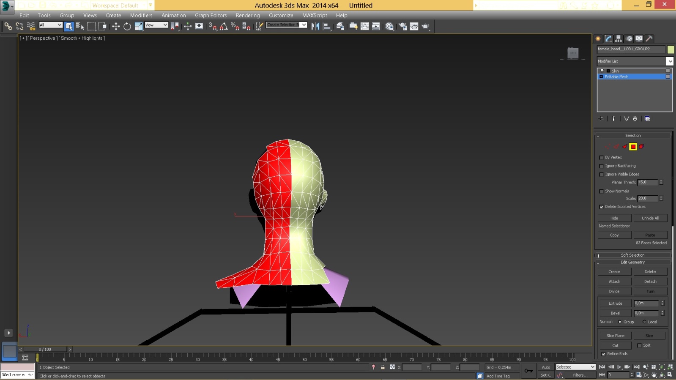Toggle the 3D Snaps tool
This screenshot has height=380, width=676.
coord(213,26)
